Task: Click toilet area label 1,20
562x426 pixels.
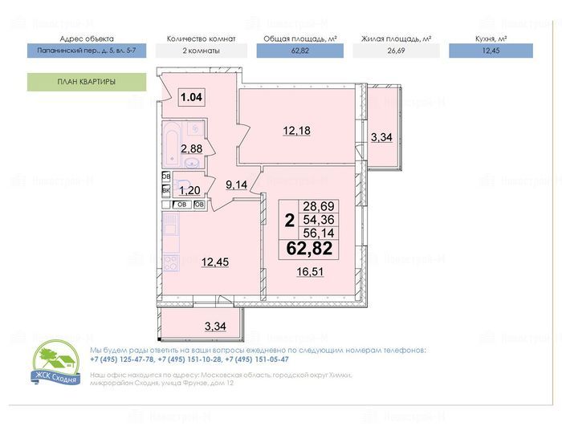Action: tap(189, 191)
